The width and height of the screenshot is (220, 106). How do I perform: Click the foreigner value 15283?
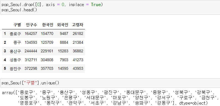63,51
